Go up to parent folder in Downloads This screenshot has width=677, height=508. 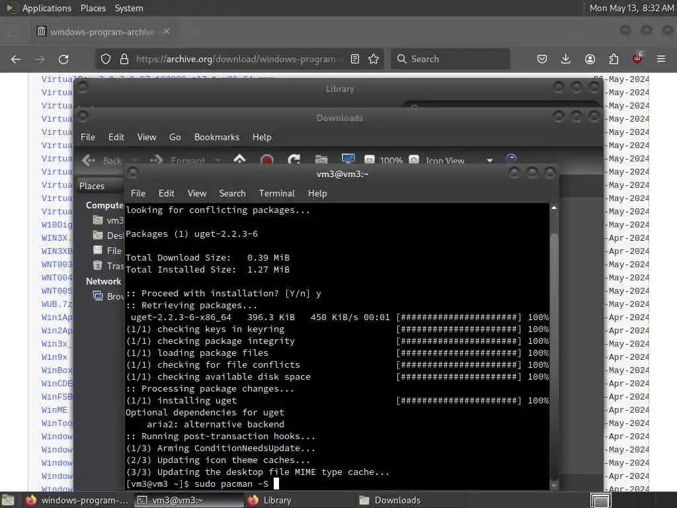pyautogui.click(x=239, y=159)
